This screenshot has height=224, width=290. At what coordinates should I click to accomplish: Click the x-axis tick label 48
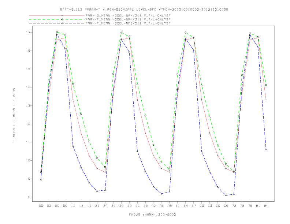170,206
